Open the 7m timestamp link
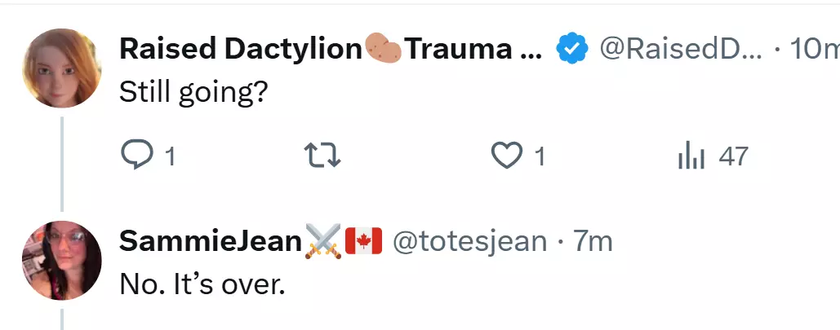The width and height of the screenshot is (840, 330). 593,241
